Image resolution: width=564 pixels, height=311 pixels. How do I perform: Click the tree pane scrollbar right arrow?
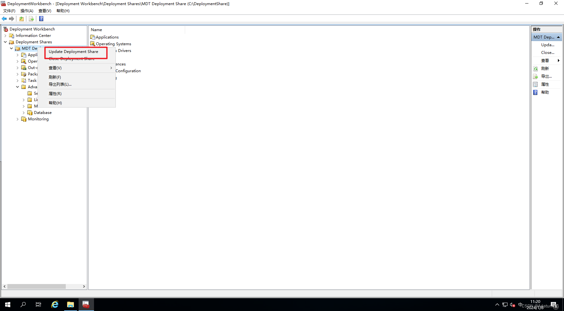tap(84, 286)
